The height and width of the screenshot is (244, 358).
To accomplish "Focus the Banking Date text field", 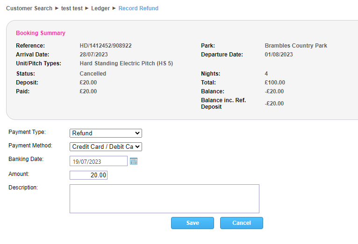I will tap(98, 161).
